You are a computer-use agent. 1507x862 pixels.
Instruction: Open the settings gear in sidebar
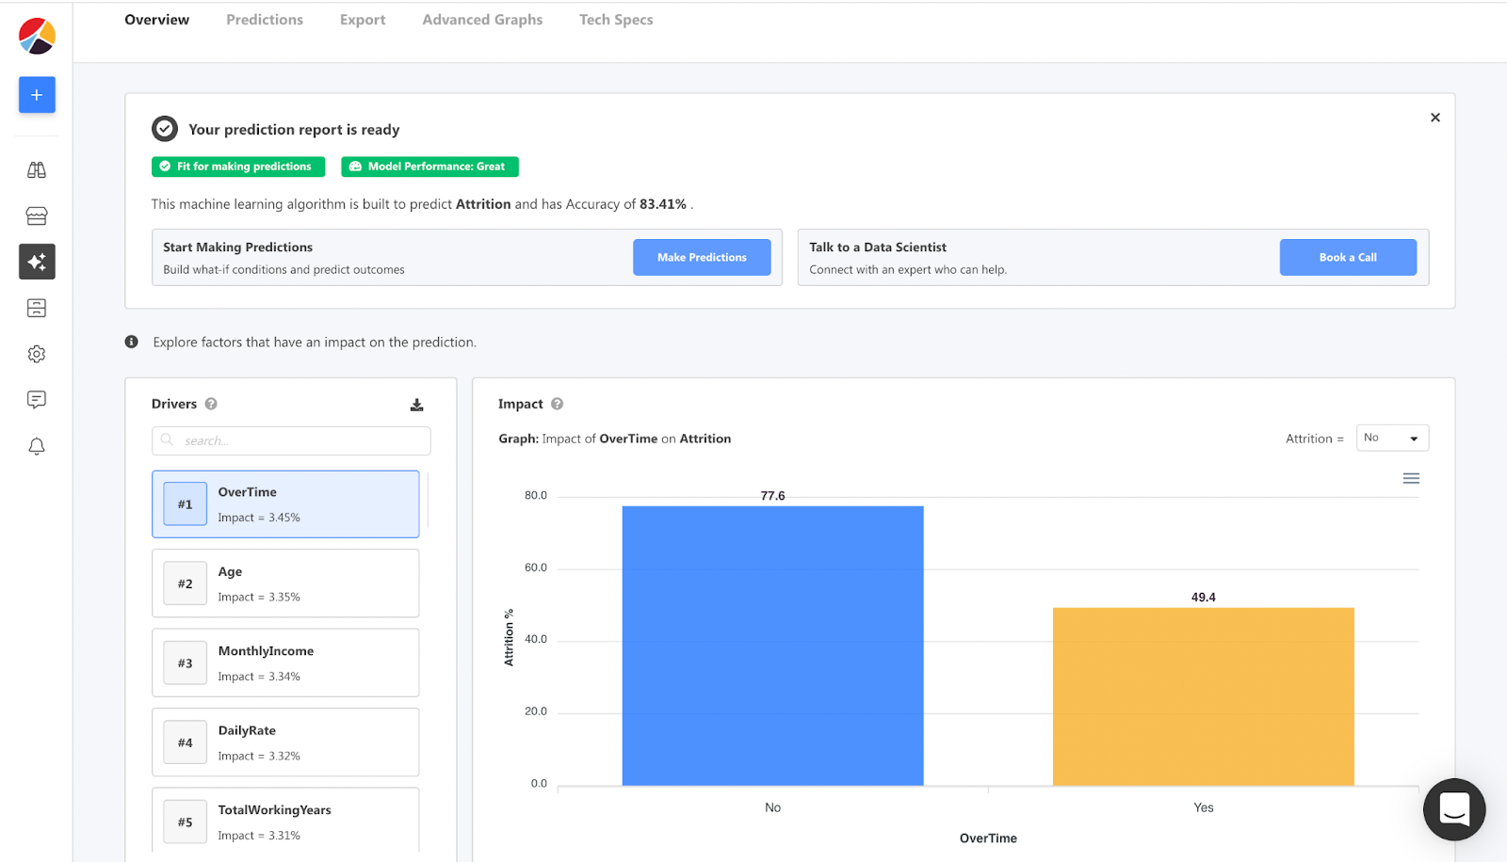(37, 354)
